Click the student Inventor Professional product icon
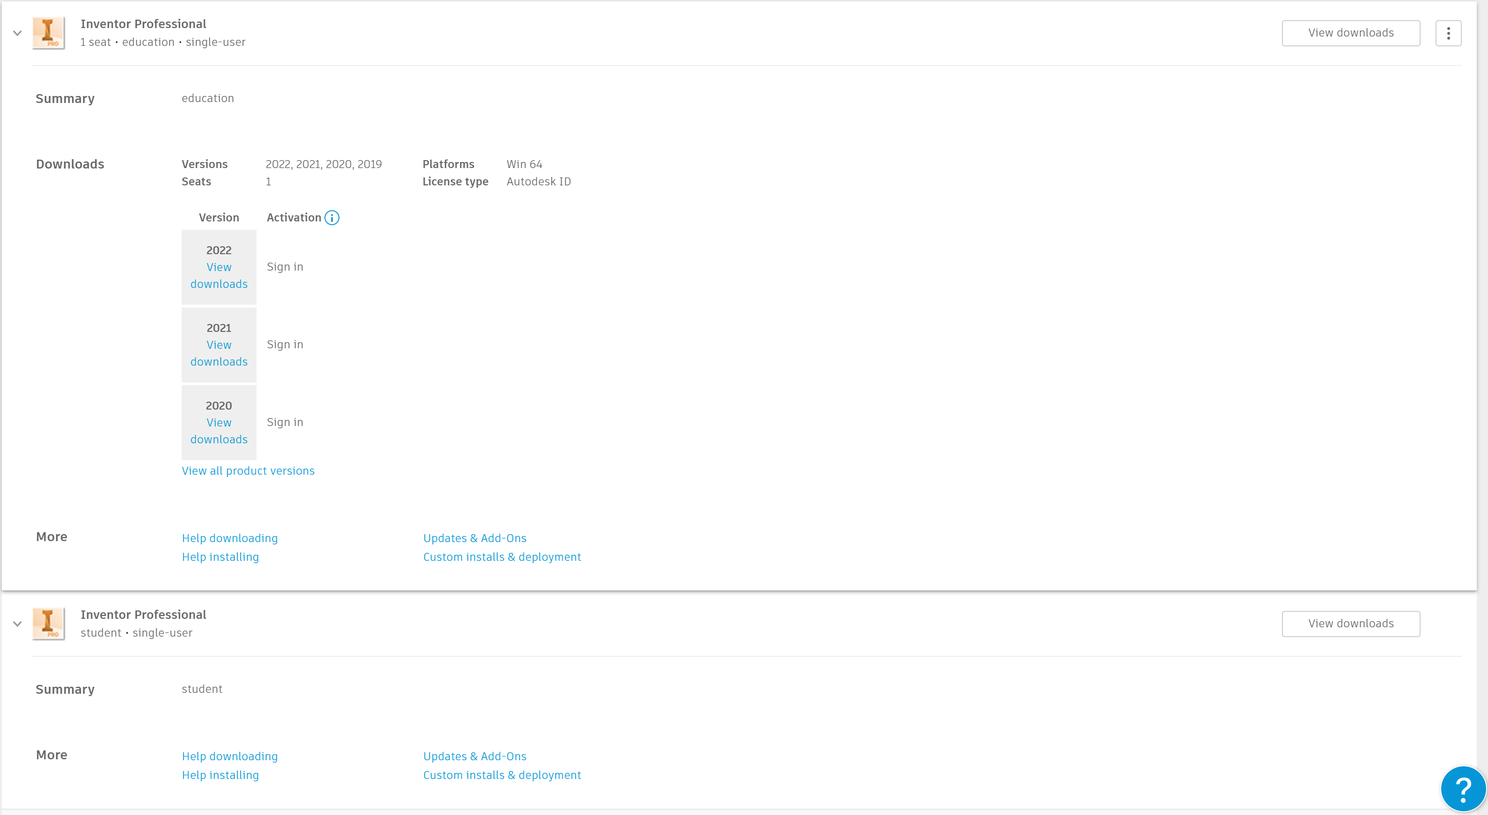 click(48, 624)
